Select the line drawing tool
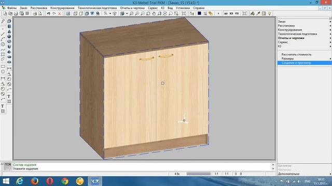This screenshot has height=186, width=332. pyautogui.click(x=3, y=34)
